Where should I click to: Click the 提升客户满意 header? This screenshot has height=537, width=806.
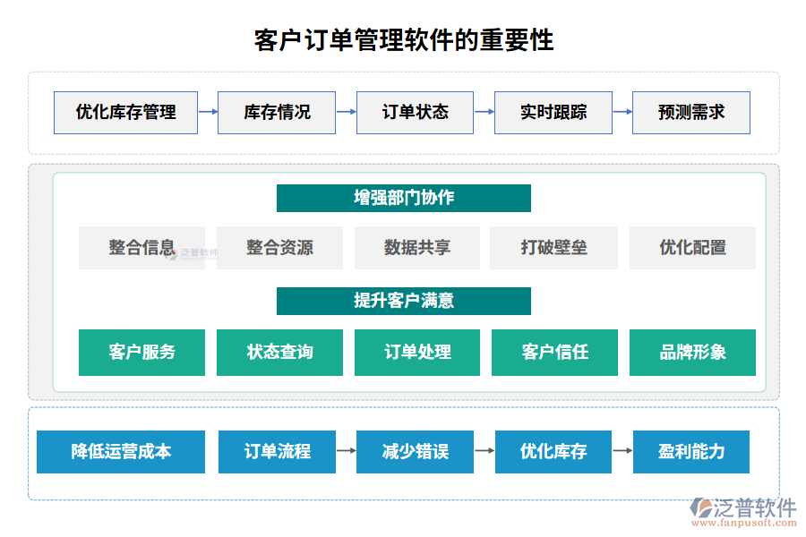(403, 302)
